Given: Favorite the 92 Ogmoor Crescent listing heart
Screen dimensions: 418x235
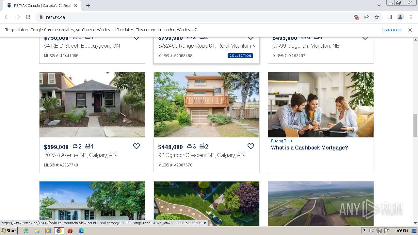Looking at the screenshot, I should click(x=251, y=146).
